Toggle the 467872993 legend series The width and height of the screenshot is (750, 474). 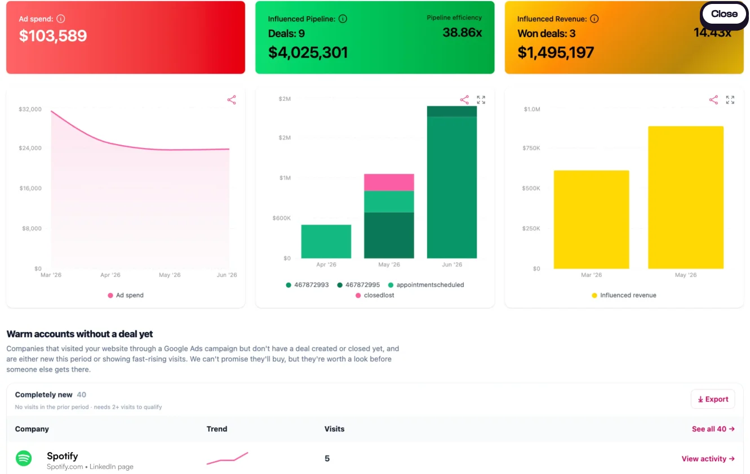308,285
